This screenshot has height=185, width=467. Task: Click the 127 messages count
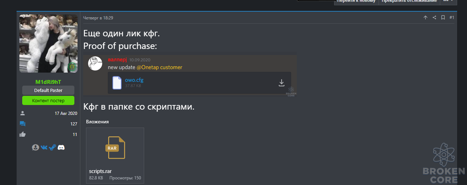click(74, 124)
